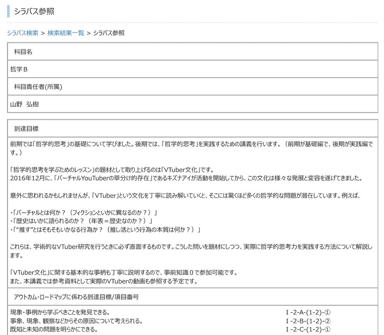
Task: Select the course name 哲学B
Action: point(19,69)
